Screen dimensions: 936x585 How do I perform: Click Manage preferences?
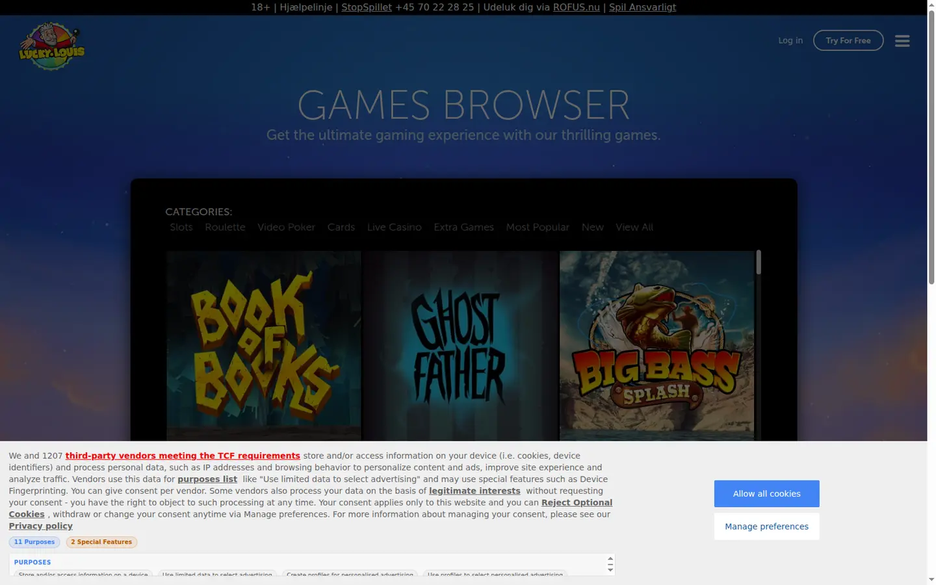(767, 526)
